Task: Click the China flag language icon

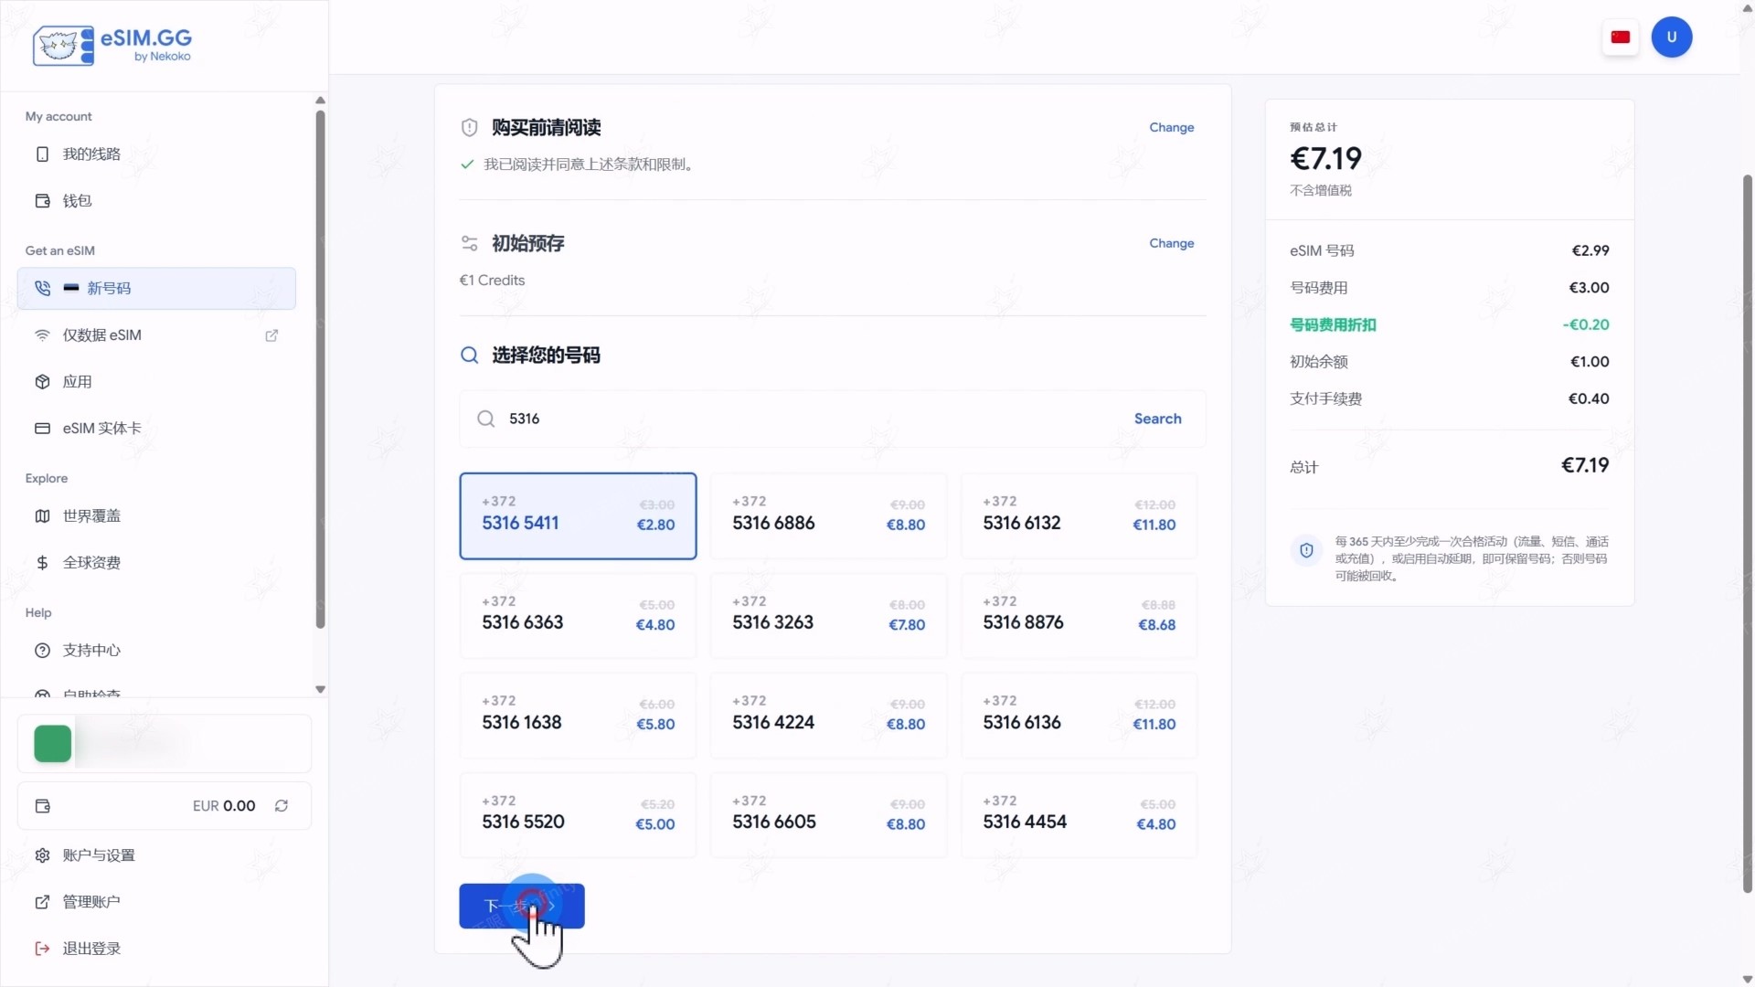Action: [1621, 37]
